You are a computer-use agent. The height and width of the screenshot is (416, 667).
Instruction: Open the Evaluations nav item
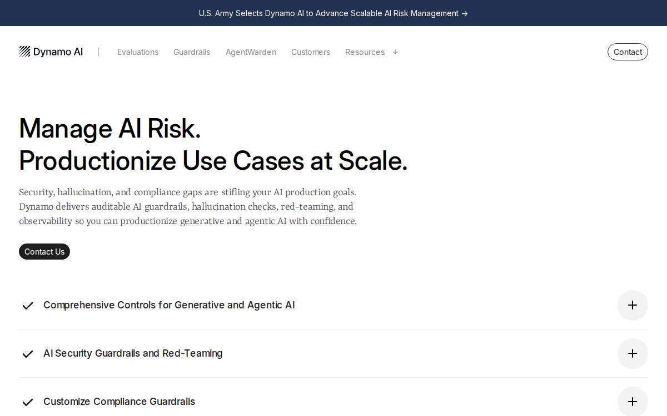pos(138,52)
